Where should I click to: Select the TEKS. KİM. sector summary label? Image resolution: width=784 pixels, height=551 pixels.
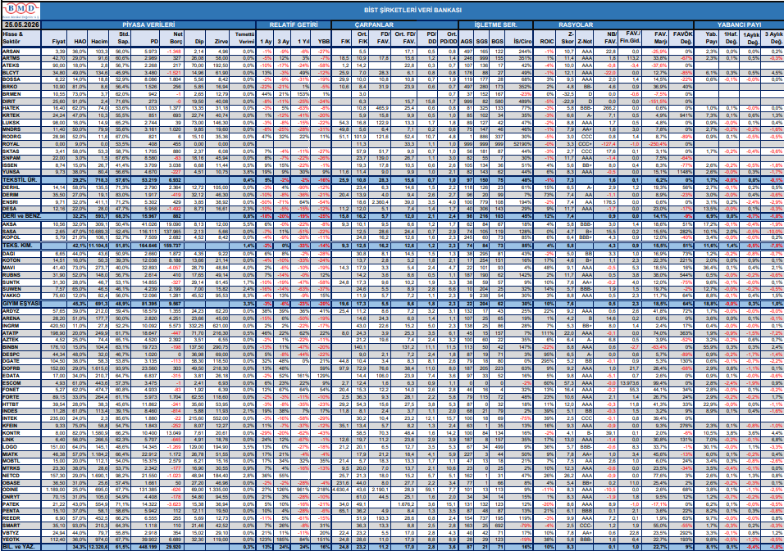(x=21, y=246)
